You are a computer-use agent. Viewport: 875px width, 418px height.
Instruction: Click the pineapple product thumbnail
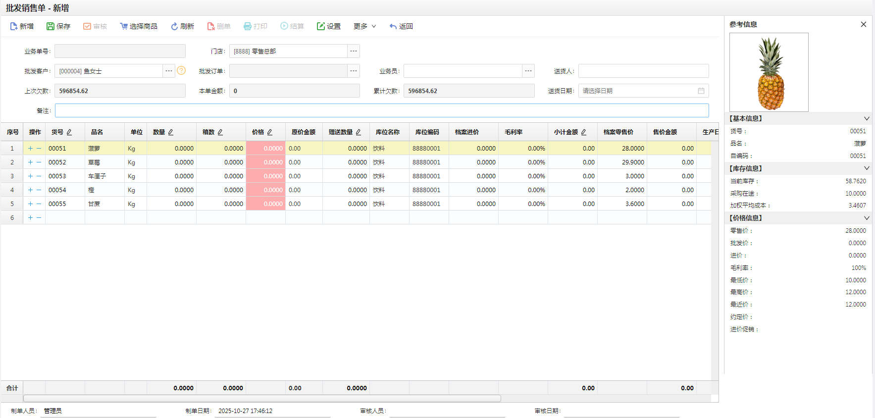[x=769, y=72]
